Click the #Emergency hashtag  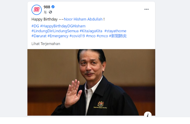click(x=58, y=36)
